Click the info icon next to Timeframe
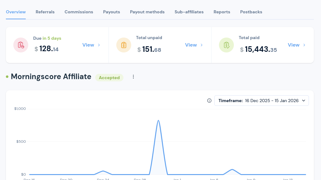321x180 pixels. pyautogui.click(x=209, y=101)
